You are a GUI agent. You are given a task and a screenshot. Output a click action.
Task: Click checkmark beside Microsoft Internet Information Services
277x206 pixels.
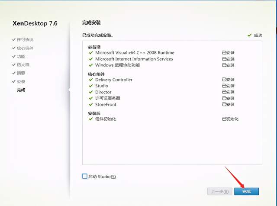[90, 59]
